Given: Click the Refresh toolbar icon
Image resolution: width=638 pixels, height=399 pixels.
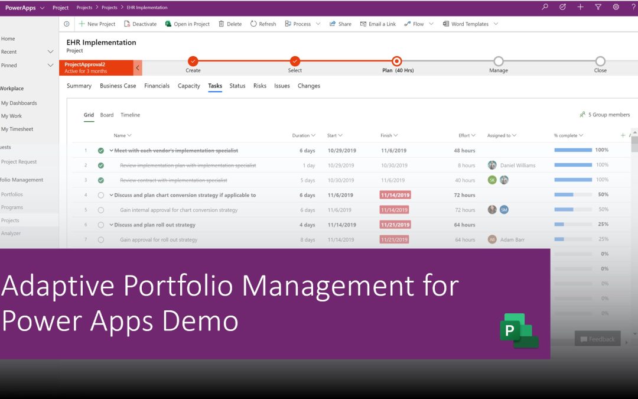Looking at the screenshot, I should [x=253, y=24].
